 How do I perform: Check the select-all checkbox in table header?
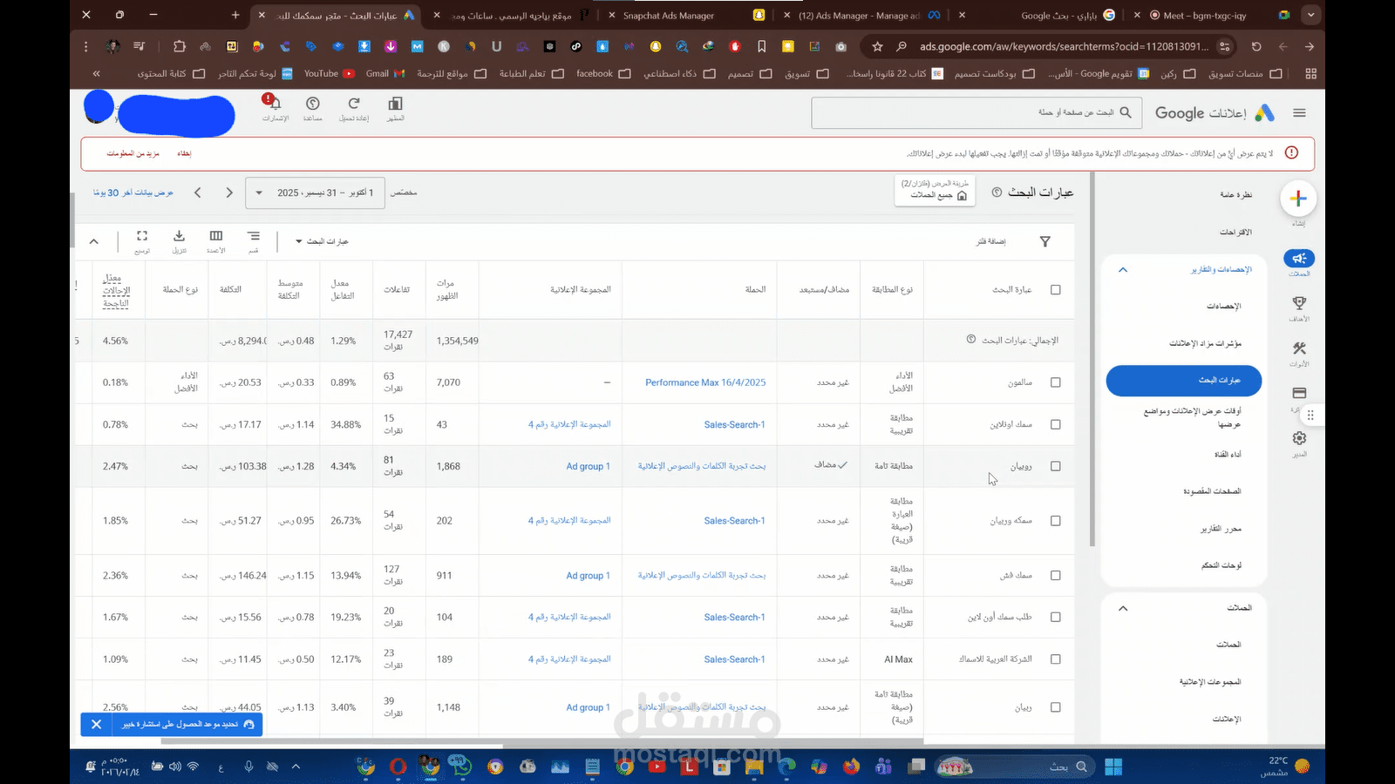(x=1055, y=290)
